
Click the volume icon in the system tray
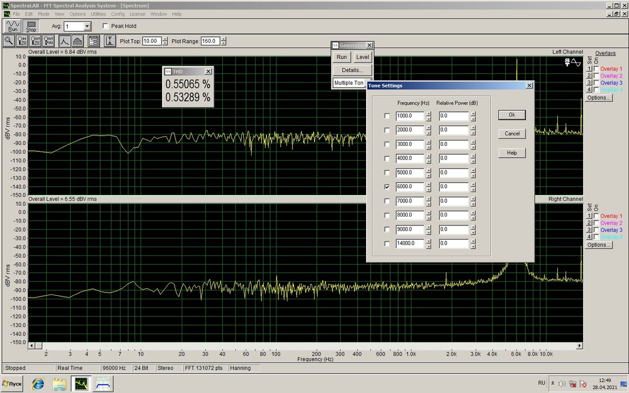(x=562, y=384)
